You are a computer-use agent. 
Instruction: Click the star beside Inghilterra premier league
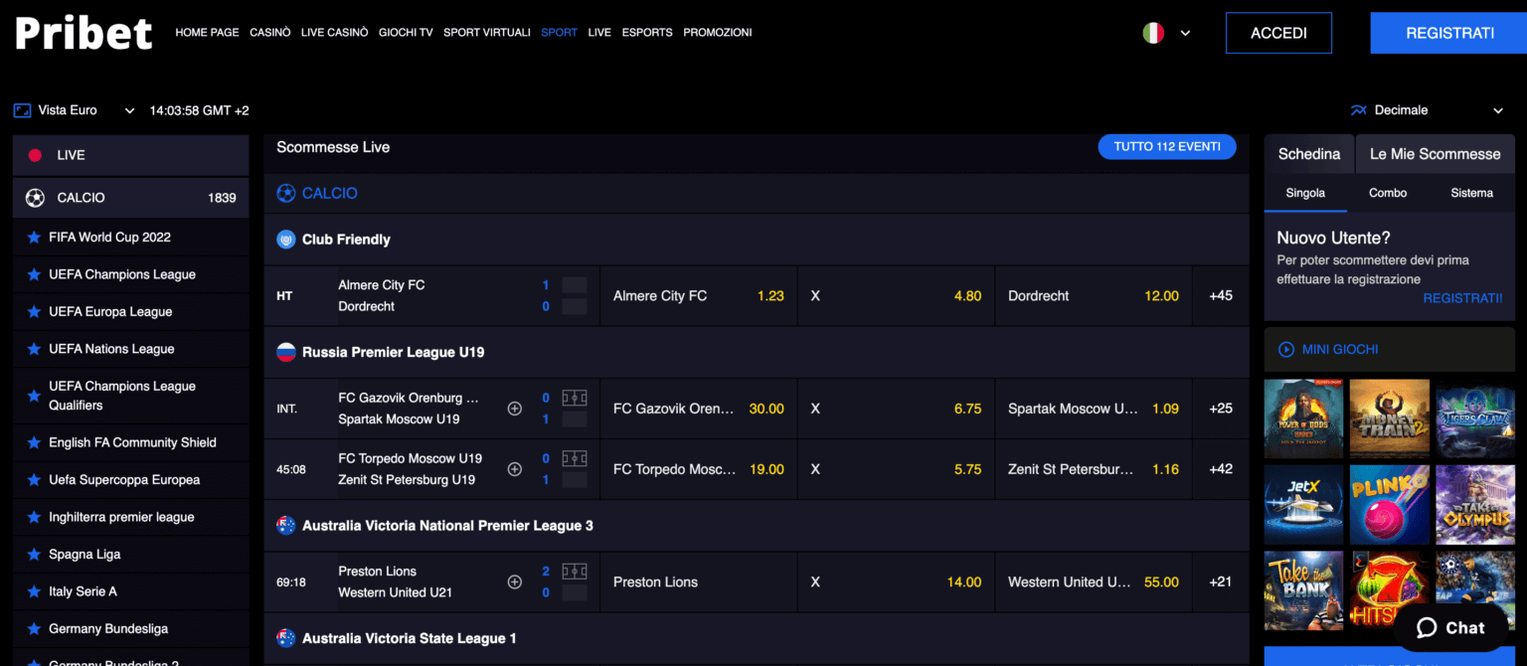[x=34, y=517]
